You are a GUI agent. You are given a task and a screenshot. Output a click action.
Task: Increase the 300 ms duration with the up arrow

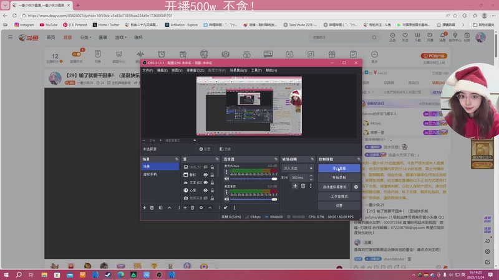(x=311, y=176)
